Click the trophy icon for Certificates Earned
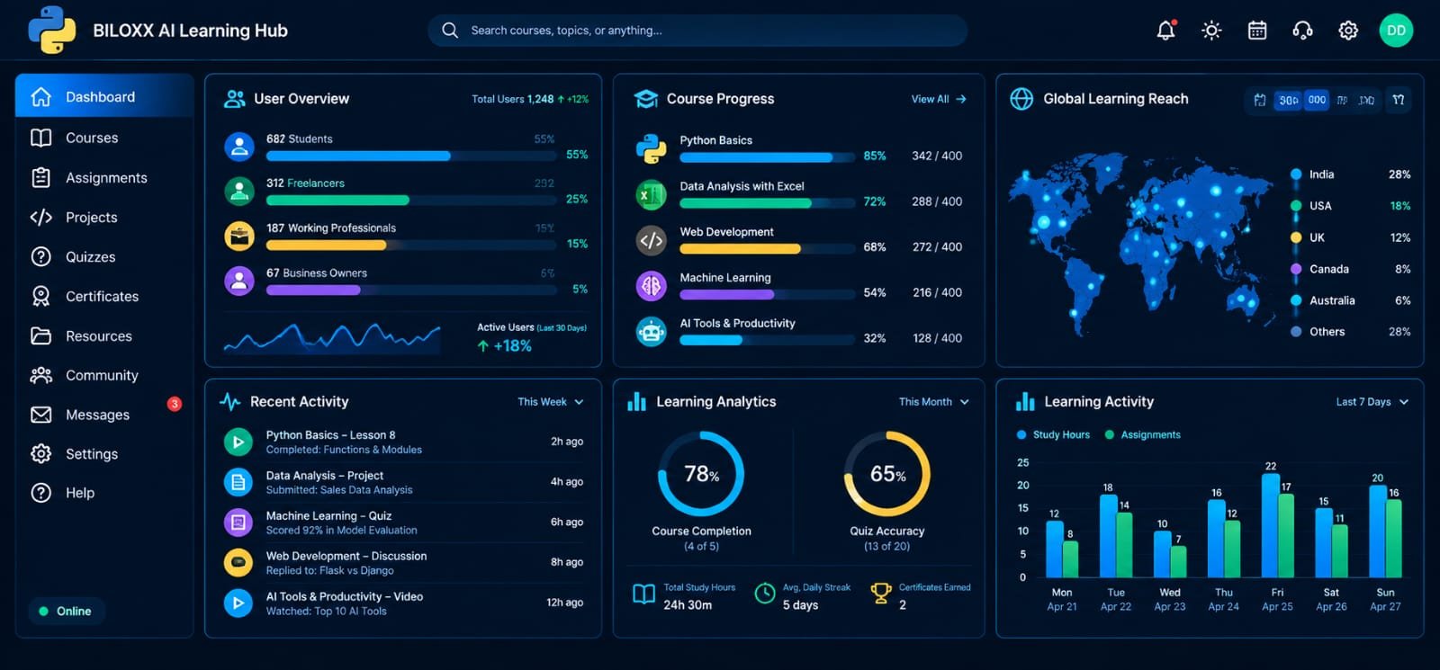 881,594
